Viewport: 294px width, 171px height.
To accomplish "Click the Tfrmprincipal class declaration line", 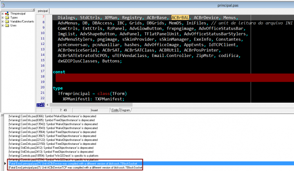I will point(92,94).
